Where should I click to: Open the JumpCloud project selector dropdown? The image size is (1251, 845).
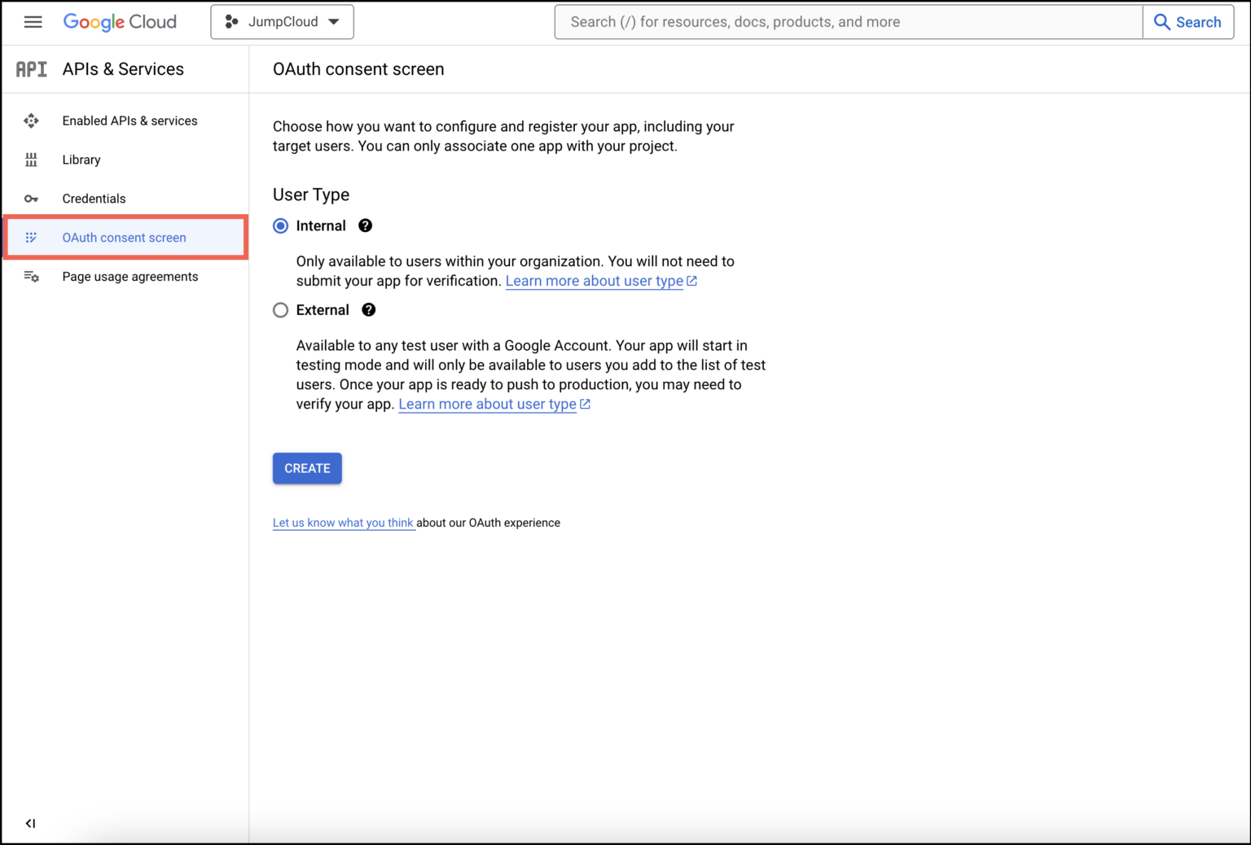(x=282, y=22)
